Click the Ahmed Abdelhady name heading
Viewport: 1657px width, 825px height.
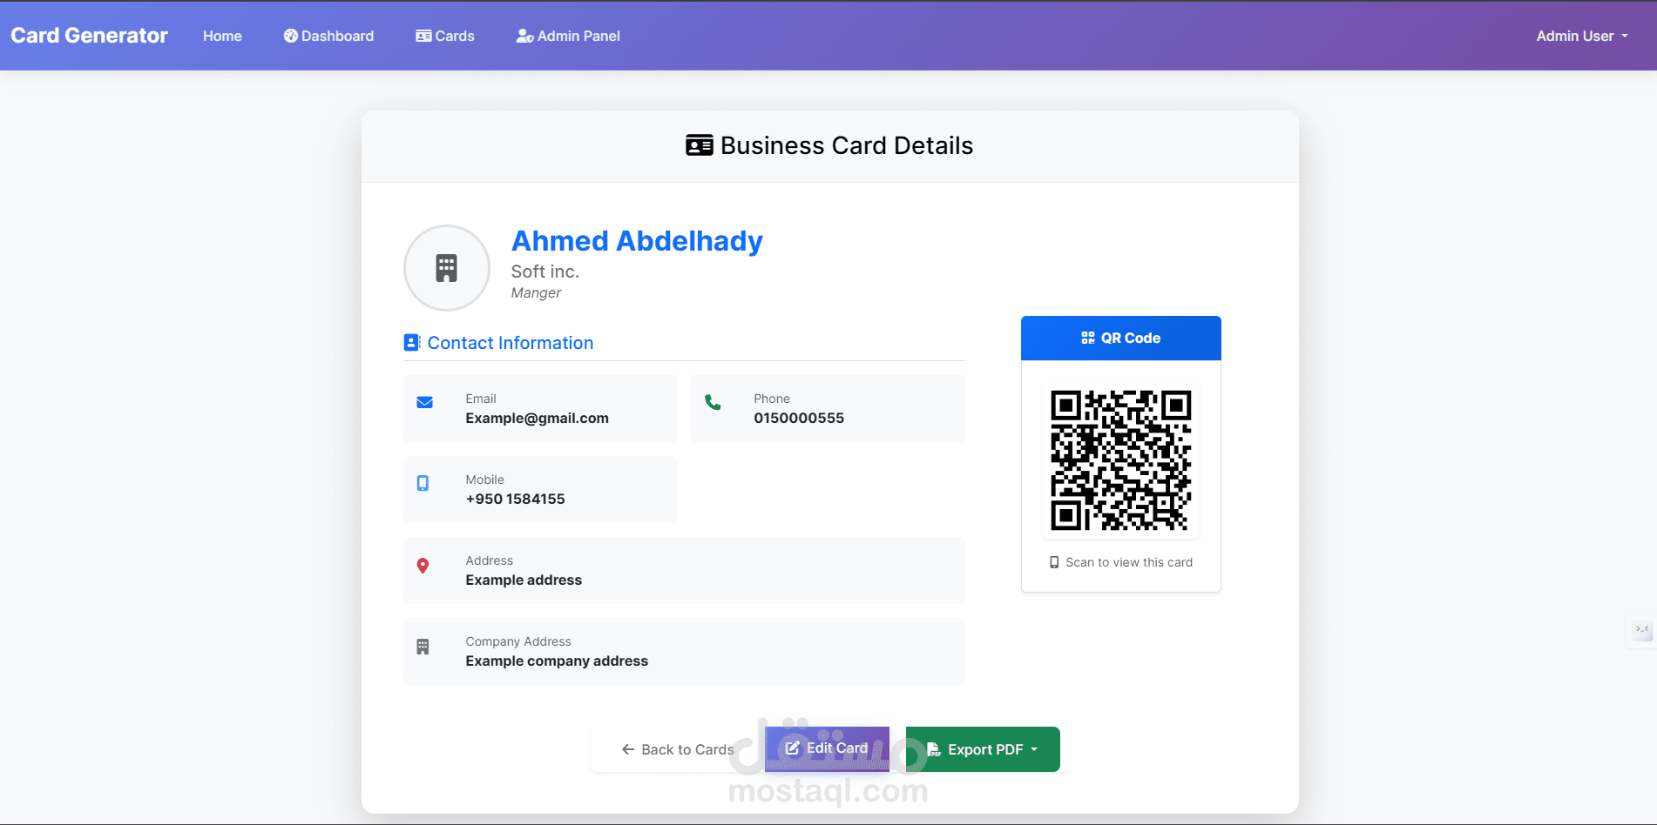(637, 241)
